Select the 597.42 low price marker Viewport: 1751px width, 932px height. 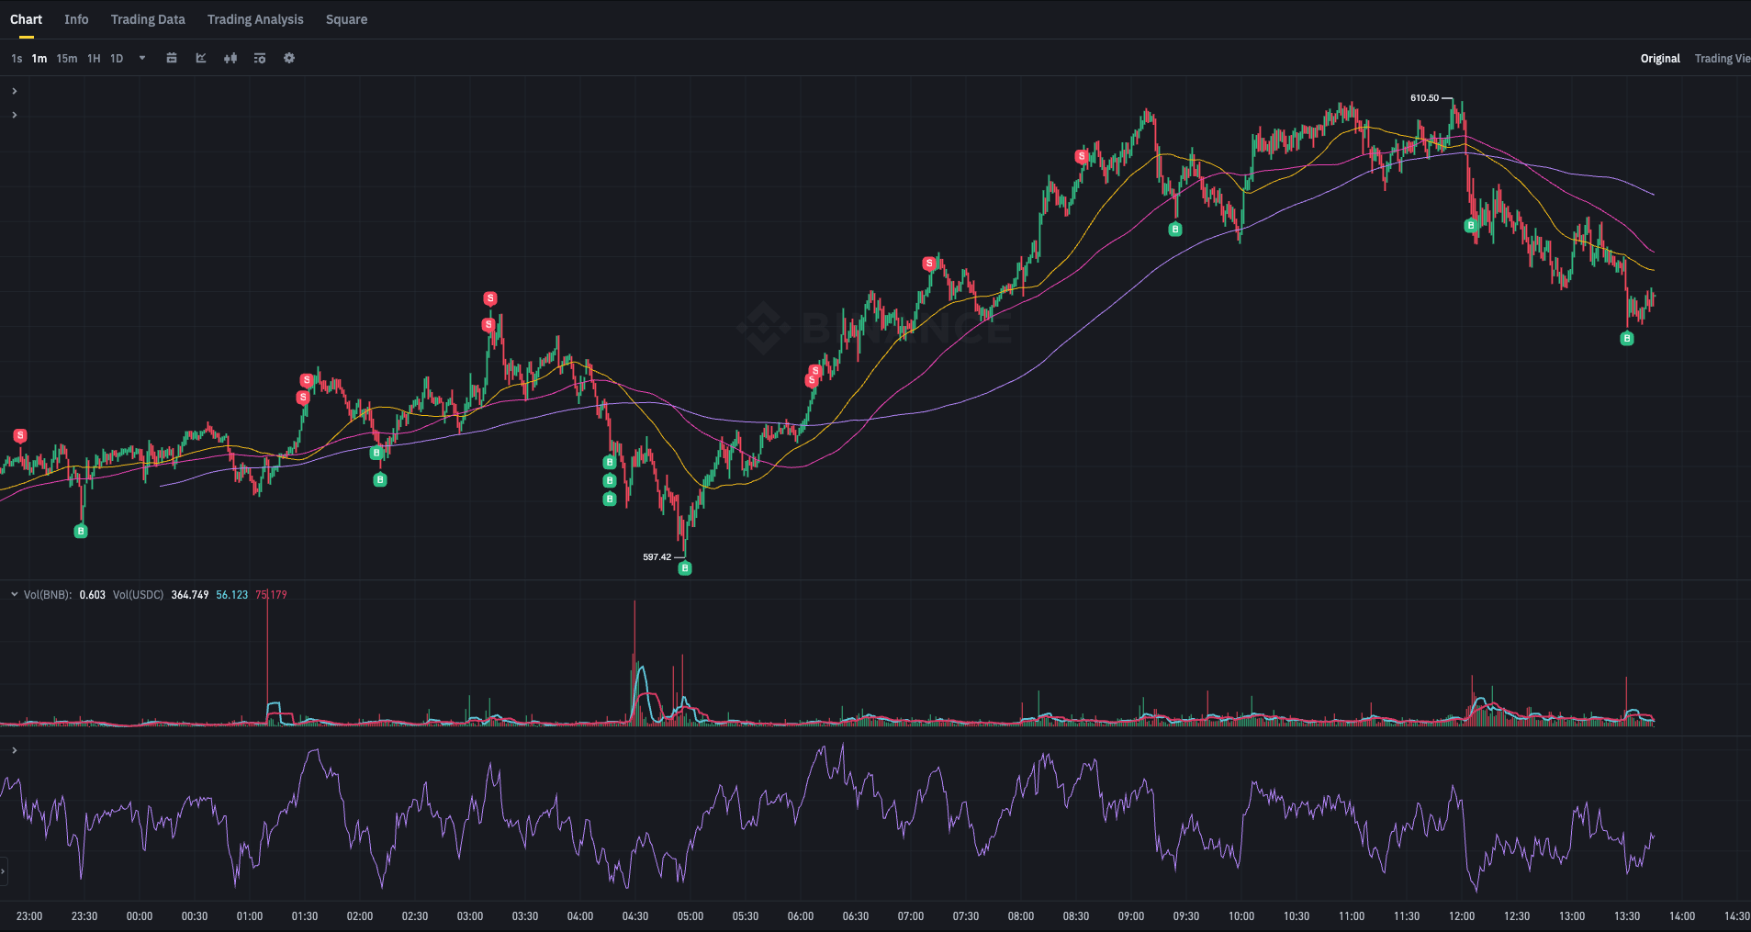tap(658, 556)
